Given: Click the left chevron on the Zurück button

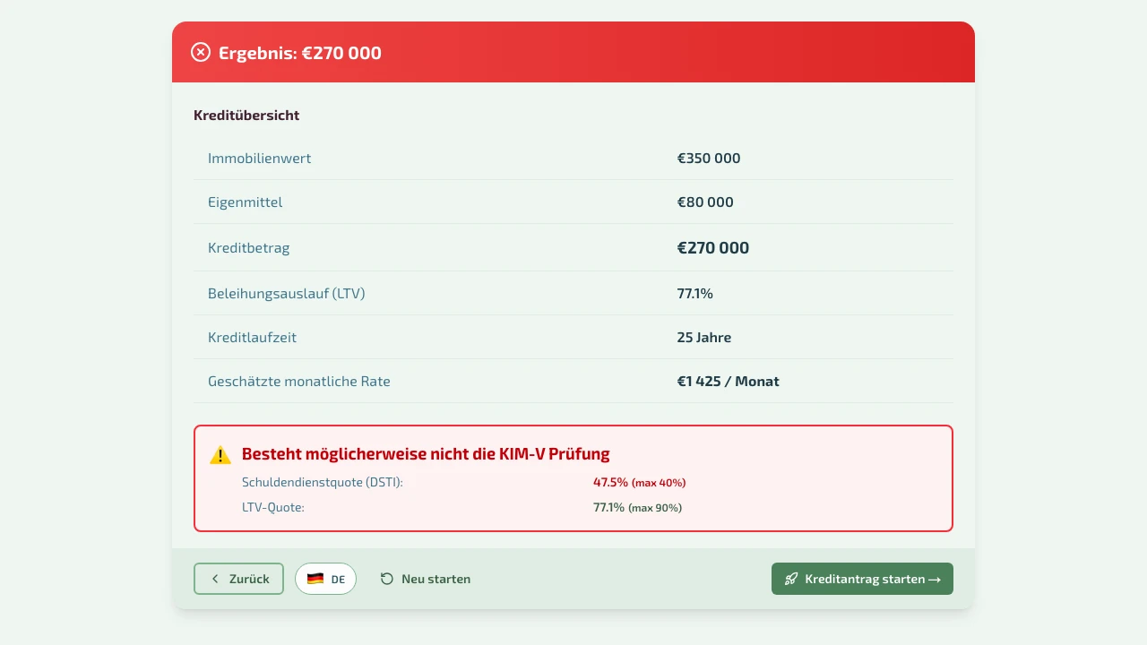Looking at the screenshot, I should click(x=215, y=580).
